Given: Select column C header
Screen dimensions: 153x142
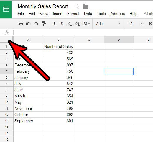Looking at the screenshot, I should (89, 40).
